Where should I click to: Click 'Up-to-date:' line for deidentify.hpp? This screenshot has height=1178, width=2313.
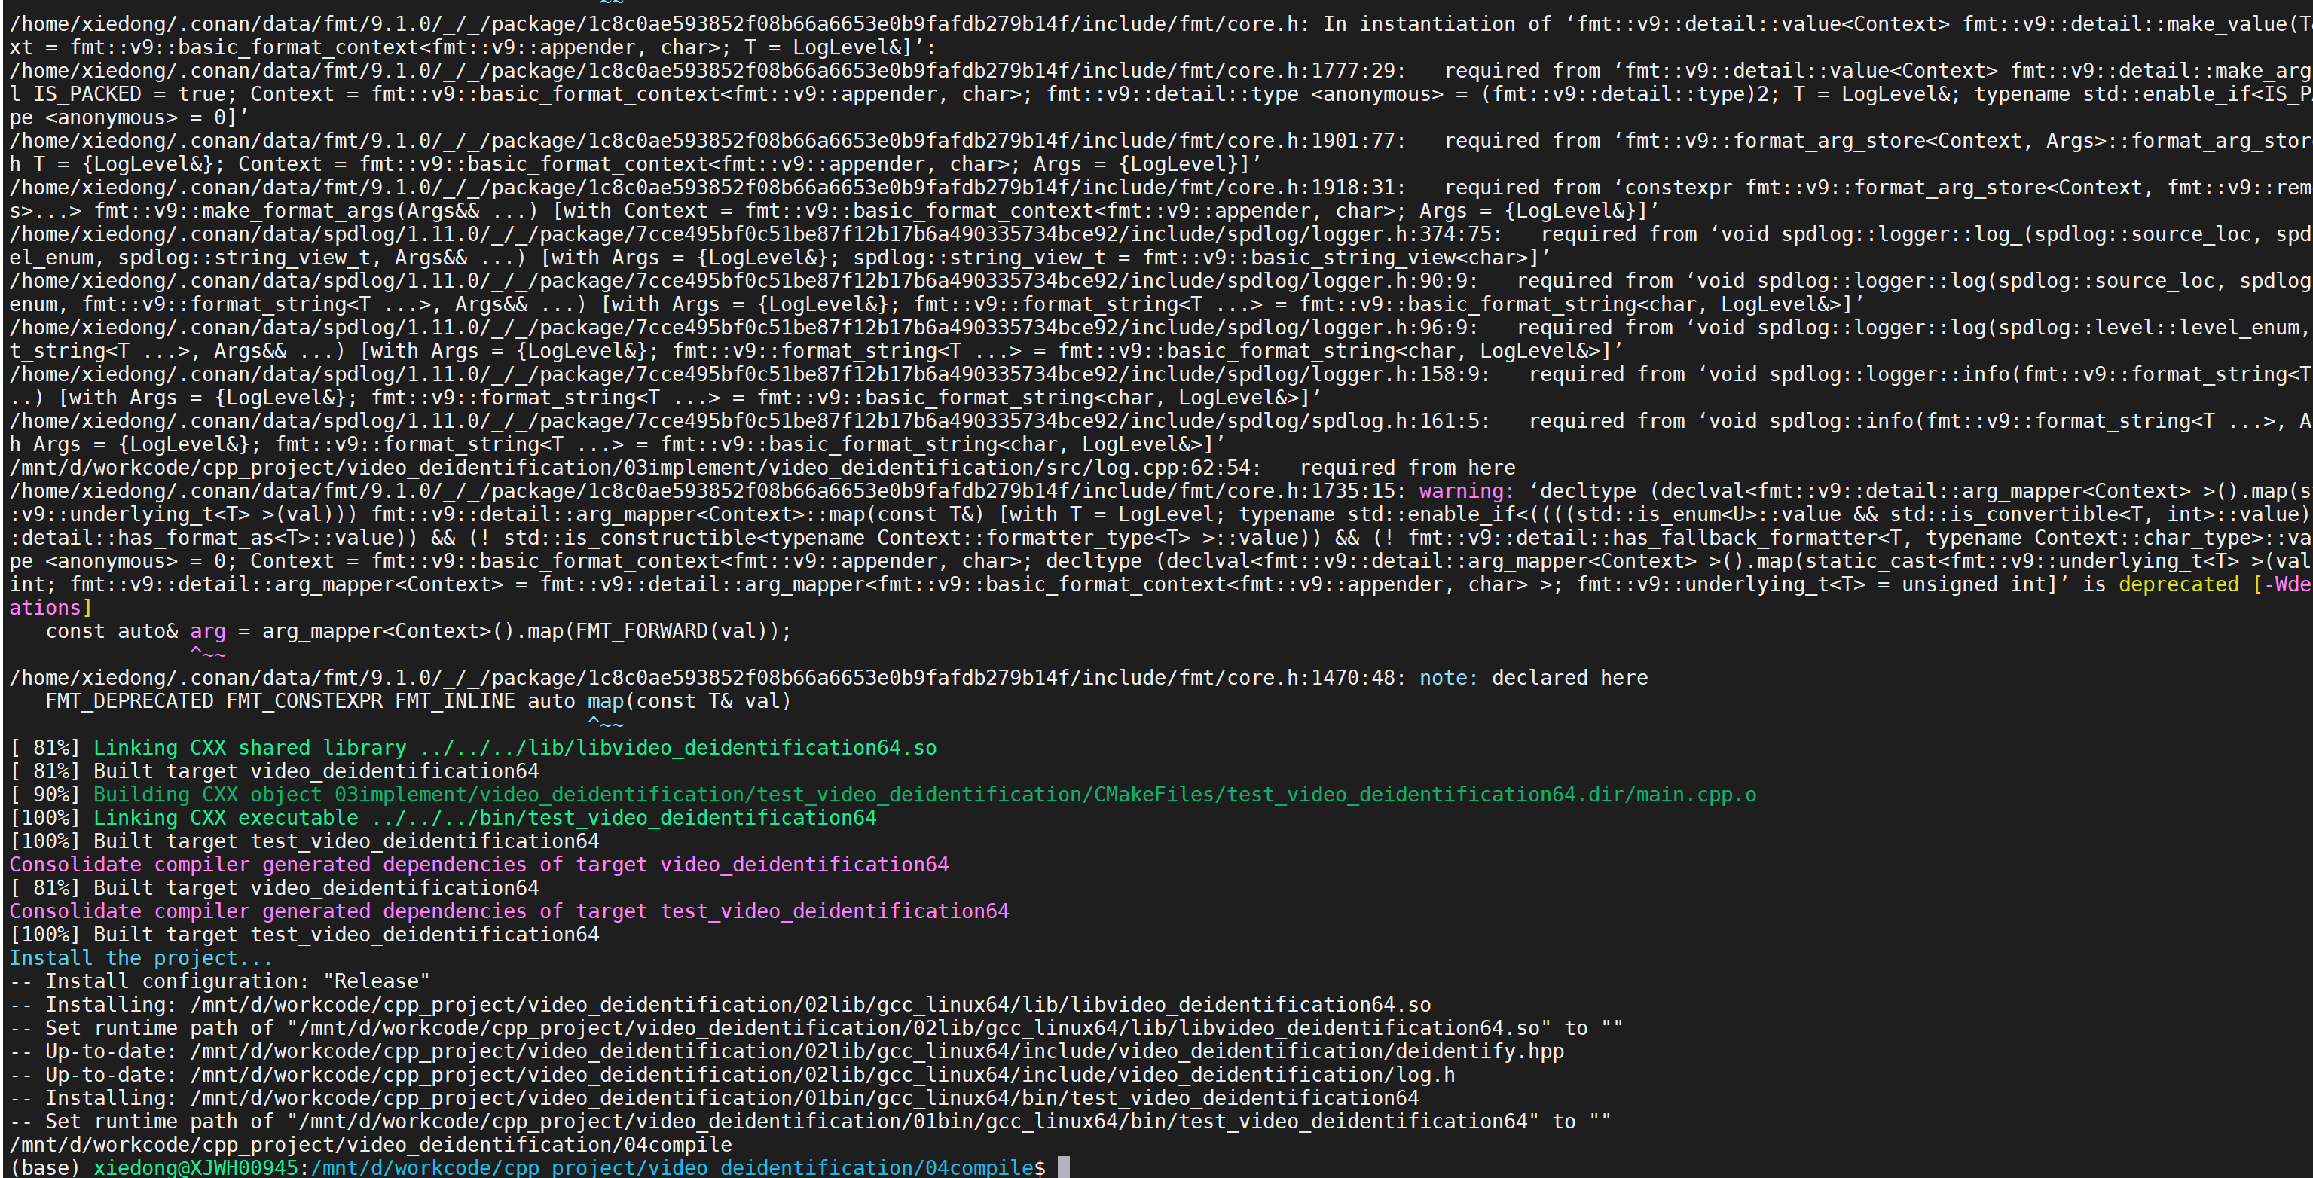[787, 1051]
